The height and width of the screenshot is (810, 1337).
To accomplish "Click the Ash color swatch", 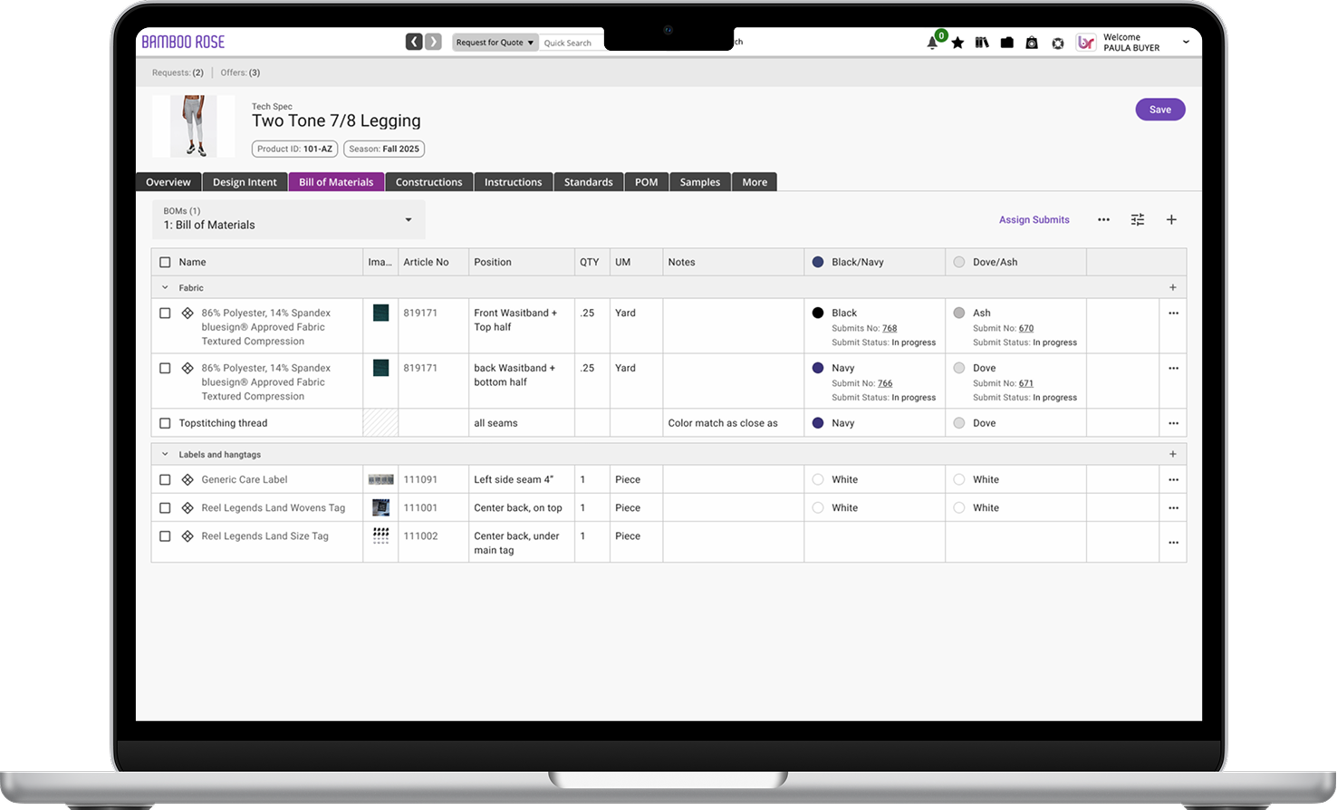I will 959,313.
